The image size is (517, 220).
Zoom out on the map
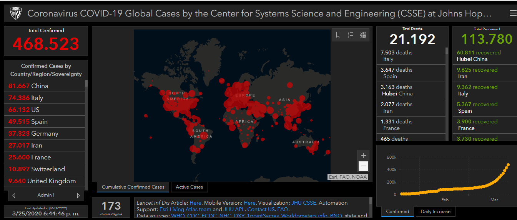click(x=363, y=166)
